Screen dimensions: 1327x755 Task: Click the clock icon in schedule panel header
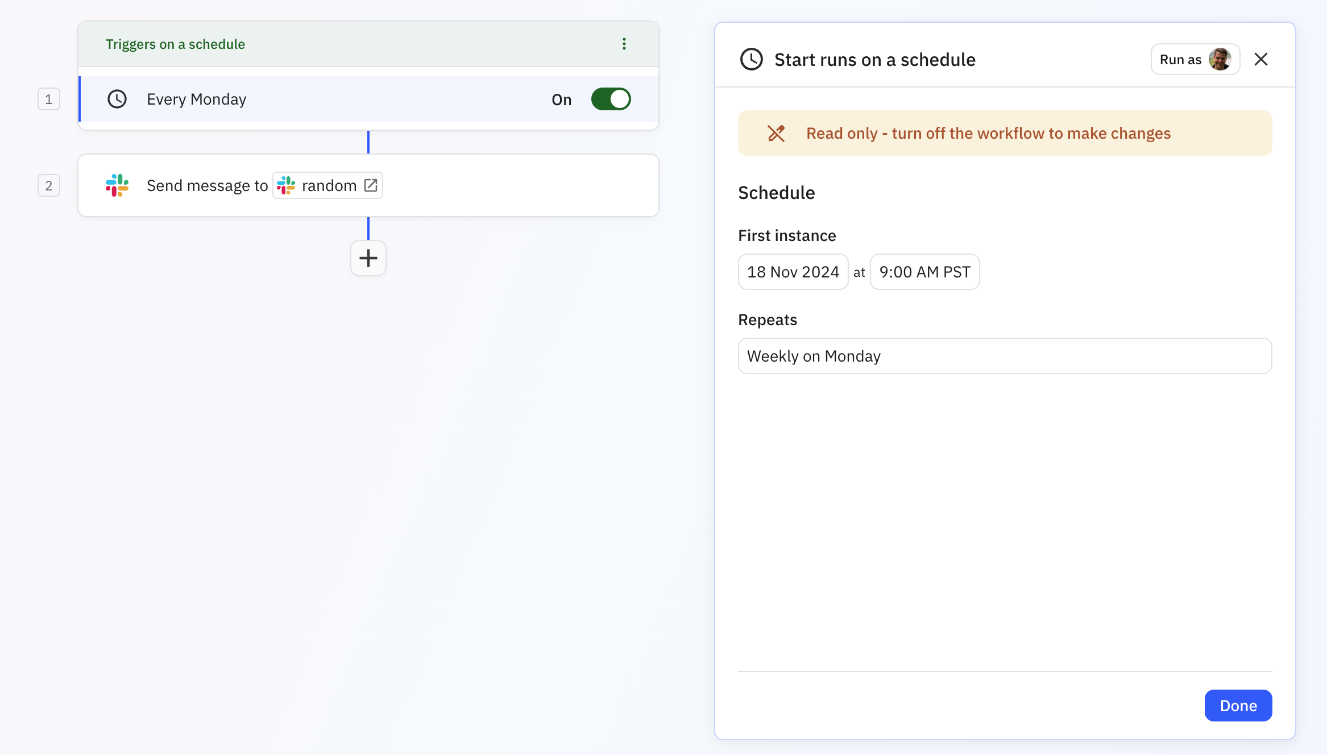point(751,59)
